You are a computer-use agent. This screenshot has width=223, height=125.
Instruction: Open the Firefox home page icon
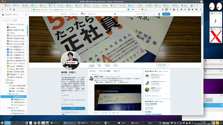coord(14,9)
